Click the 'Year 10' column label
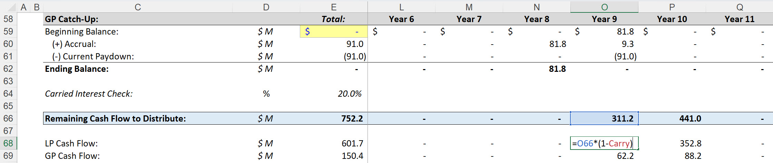Screen dimensions: 773x163 pyautogui.click(x=672, y=19)
